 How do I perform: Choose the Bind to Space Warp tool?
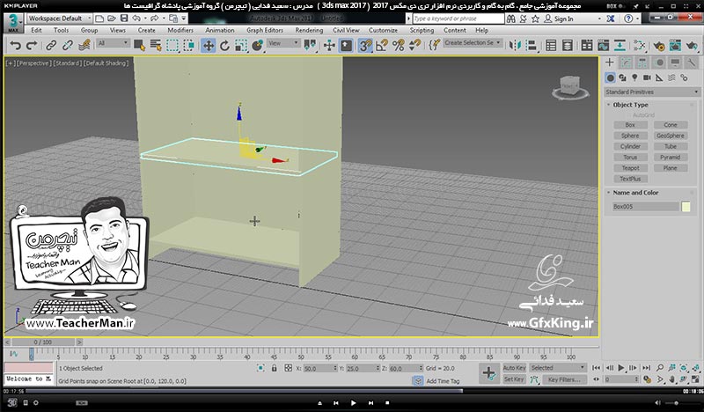click(84, 46)
